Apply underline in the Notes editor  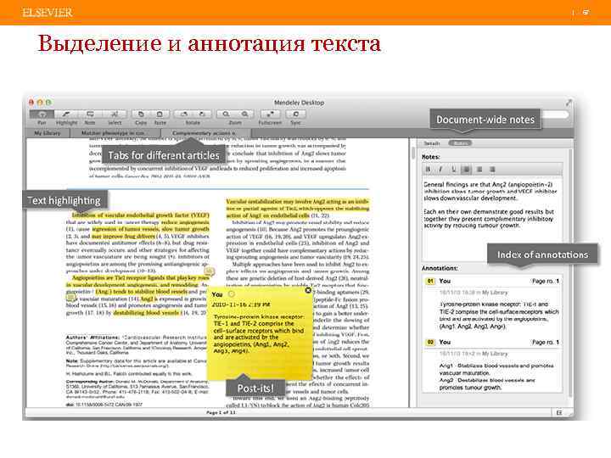click(x=453, y=170)
